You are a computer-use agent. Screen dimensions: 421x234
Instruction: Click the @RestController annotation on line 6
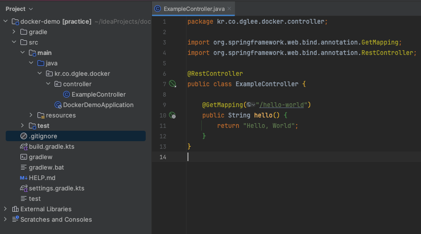[x=215, y=73]
